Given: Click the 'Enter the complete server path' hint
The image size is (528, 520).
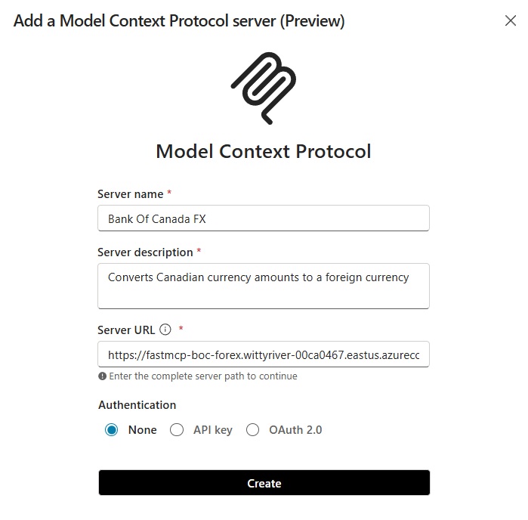Looking at the screenshot, I should (203, 376).
